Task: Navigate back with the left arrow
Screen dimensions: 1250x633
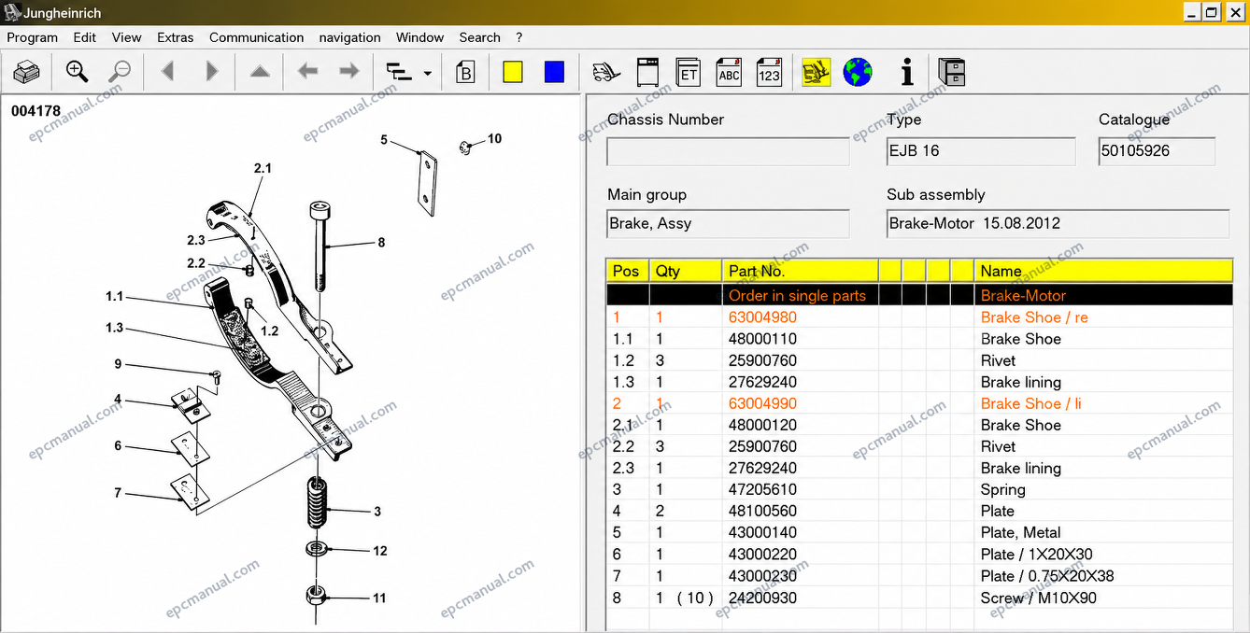Action: pos(307,72)
